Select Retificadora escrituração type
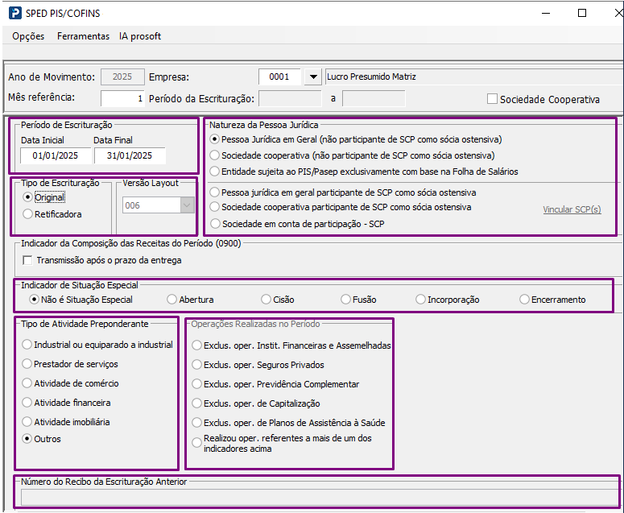This screenshot has width=624, height=513. [29, 214]
